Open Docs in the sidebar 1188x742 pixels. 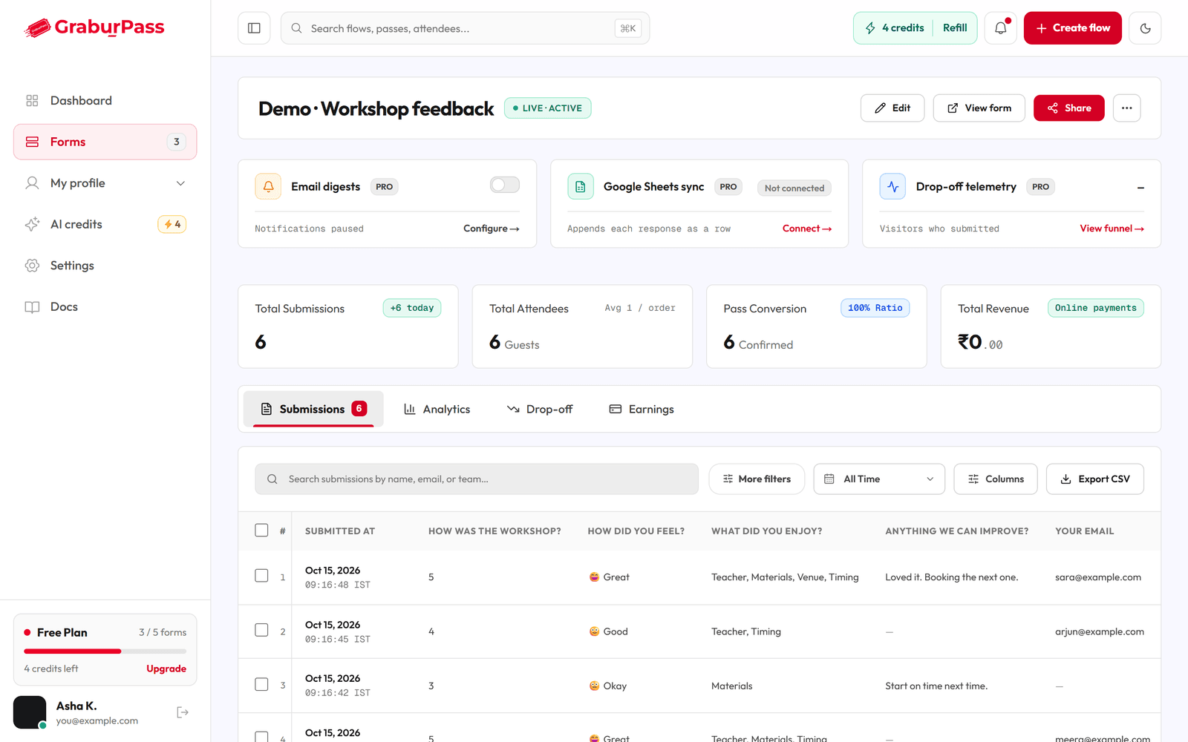pyautogui.click(x=105, y=306)
